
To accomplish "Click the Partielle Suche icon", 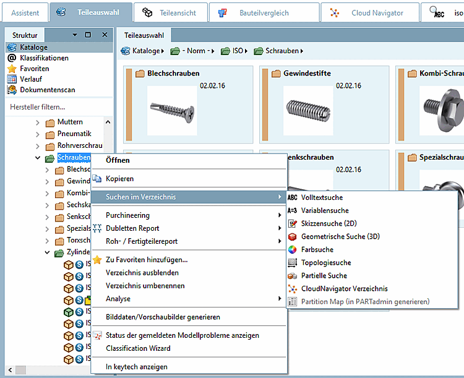I will pos(293,275).
